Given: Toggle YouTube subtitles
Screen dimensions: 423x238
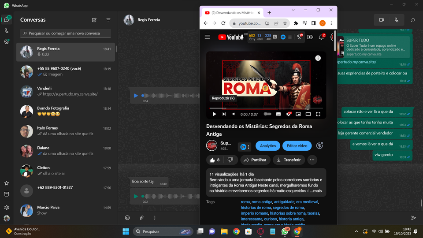Looking at the screenshot, I should [x=278, y=114].
